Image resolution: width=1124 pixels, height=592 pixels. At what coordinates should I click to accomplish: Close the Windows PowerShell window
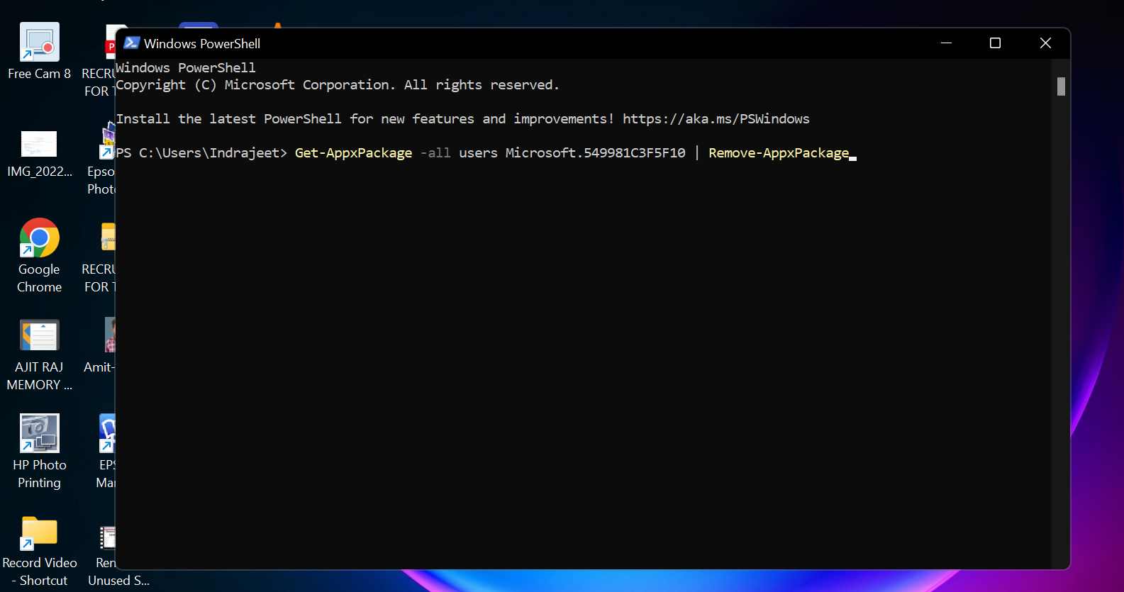point(1045,43)
